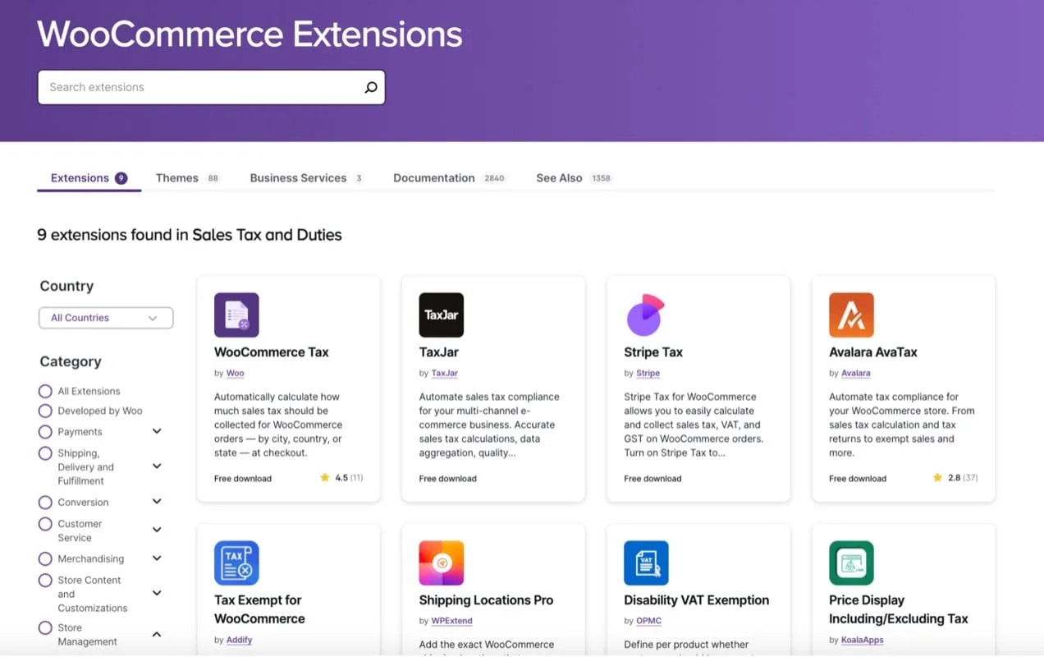Open the Shipping Locations Pro icon

442,563
